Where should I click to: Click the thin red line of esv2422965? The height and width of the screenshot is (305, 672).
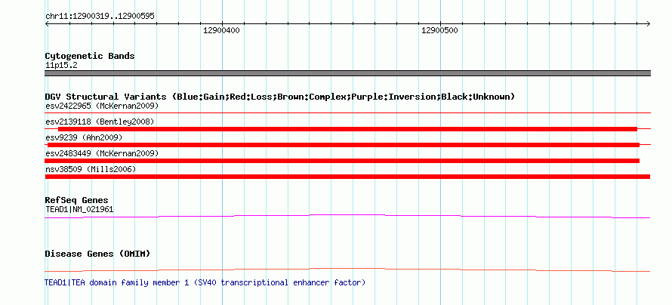pos(347,112)
